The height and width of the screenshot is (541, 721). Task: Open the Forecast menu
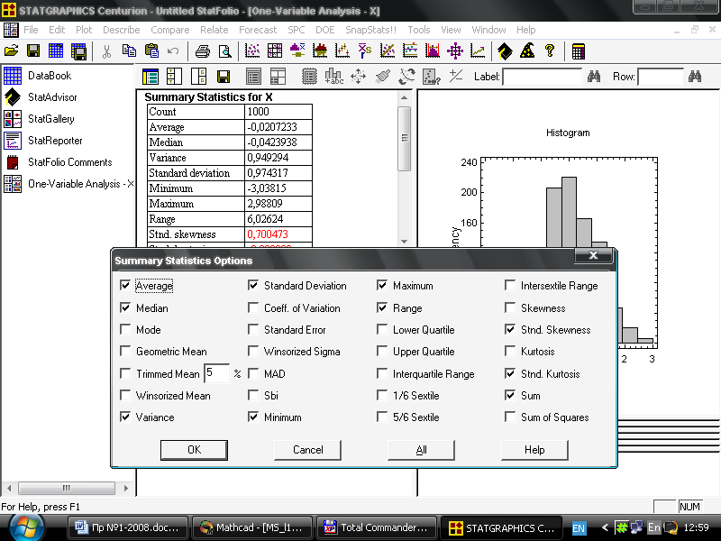258,30
